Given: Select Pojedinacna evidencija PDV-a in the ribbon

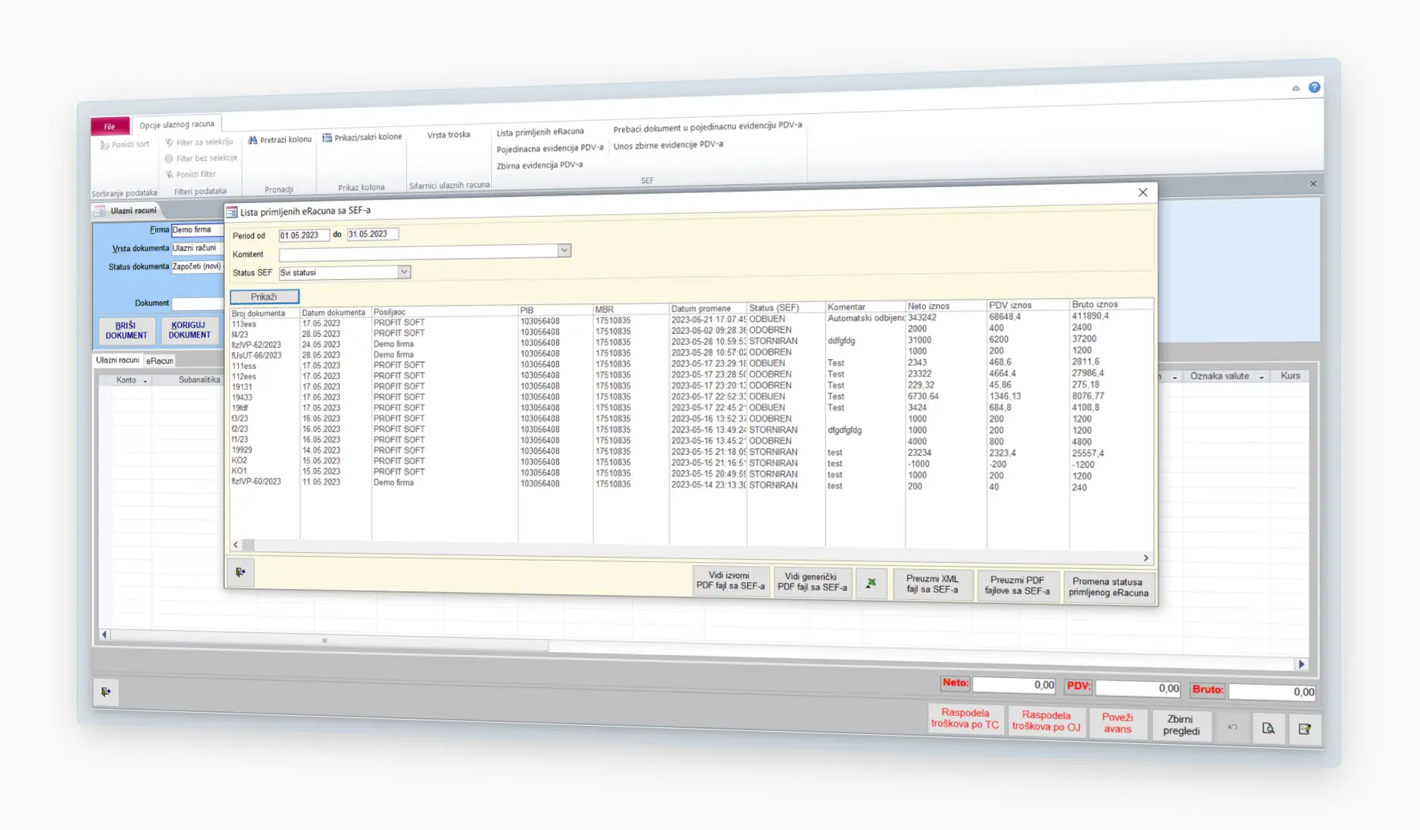Looking at the screenshot, I should tap(549, 148).
